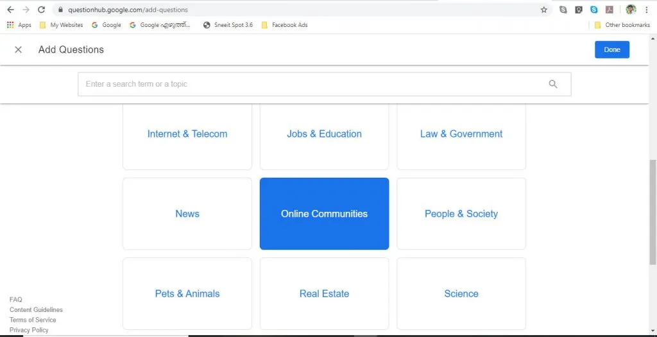Open the Apps grid shortcut in bookmarks bar
The height and width of the screenshot is (337, 657).
[x=19, y=25]
